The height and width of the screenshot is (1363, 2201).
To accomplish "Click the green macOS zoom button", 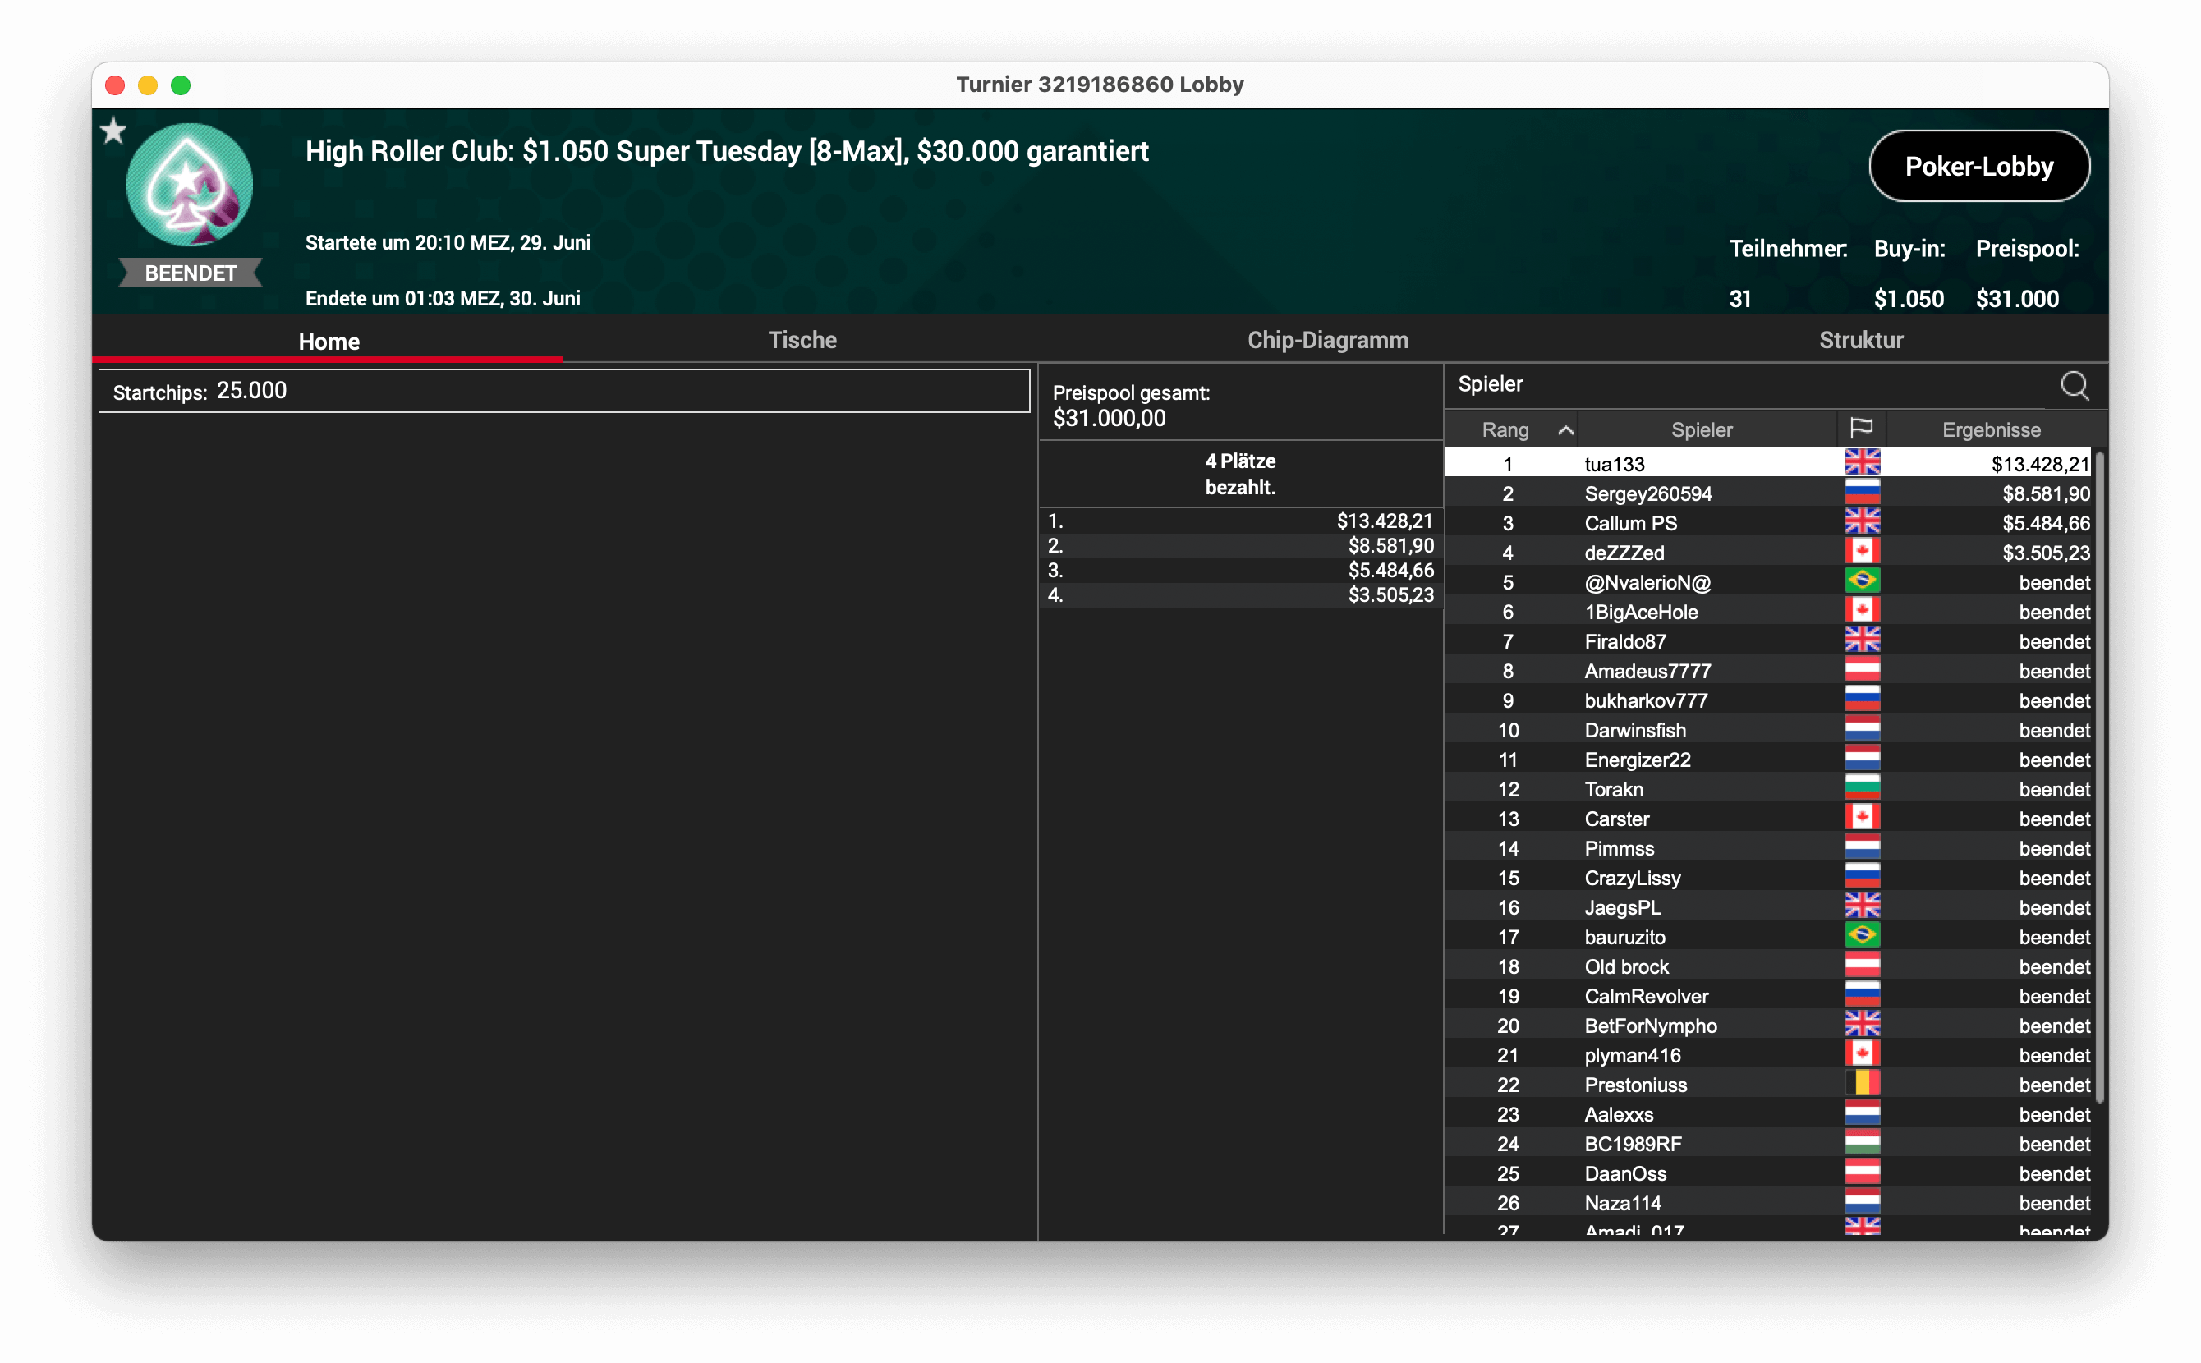I will (181, 85).
